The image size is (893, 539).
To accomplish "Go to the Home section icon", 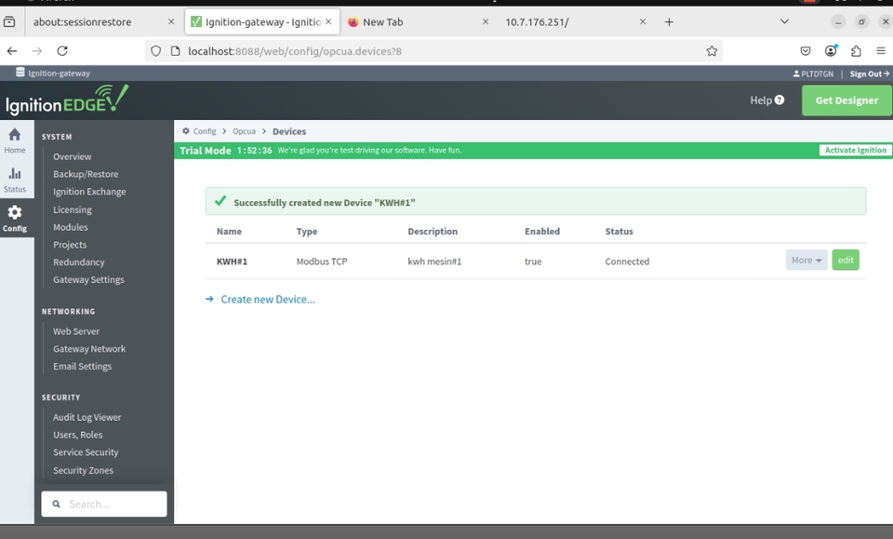I will click(x=15, y=134).
